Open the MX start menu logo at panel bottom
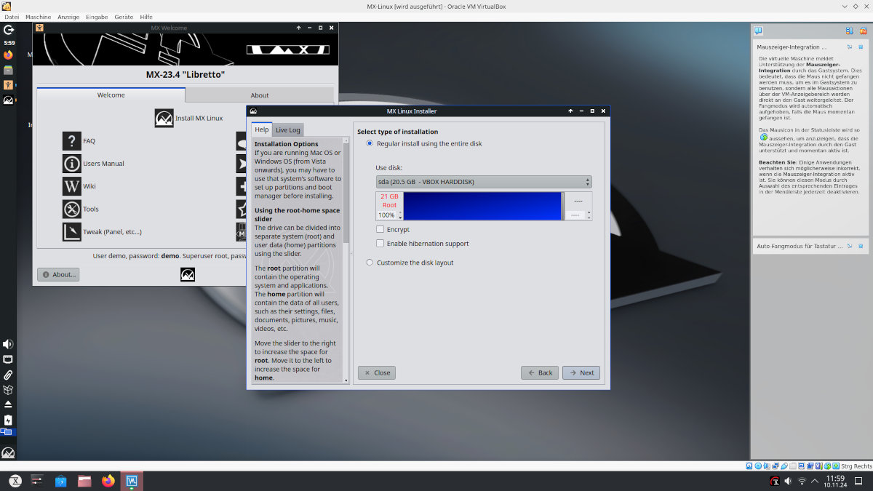Image resolution: width=873 pixels, height=491 pixels. pos(8,452)
